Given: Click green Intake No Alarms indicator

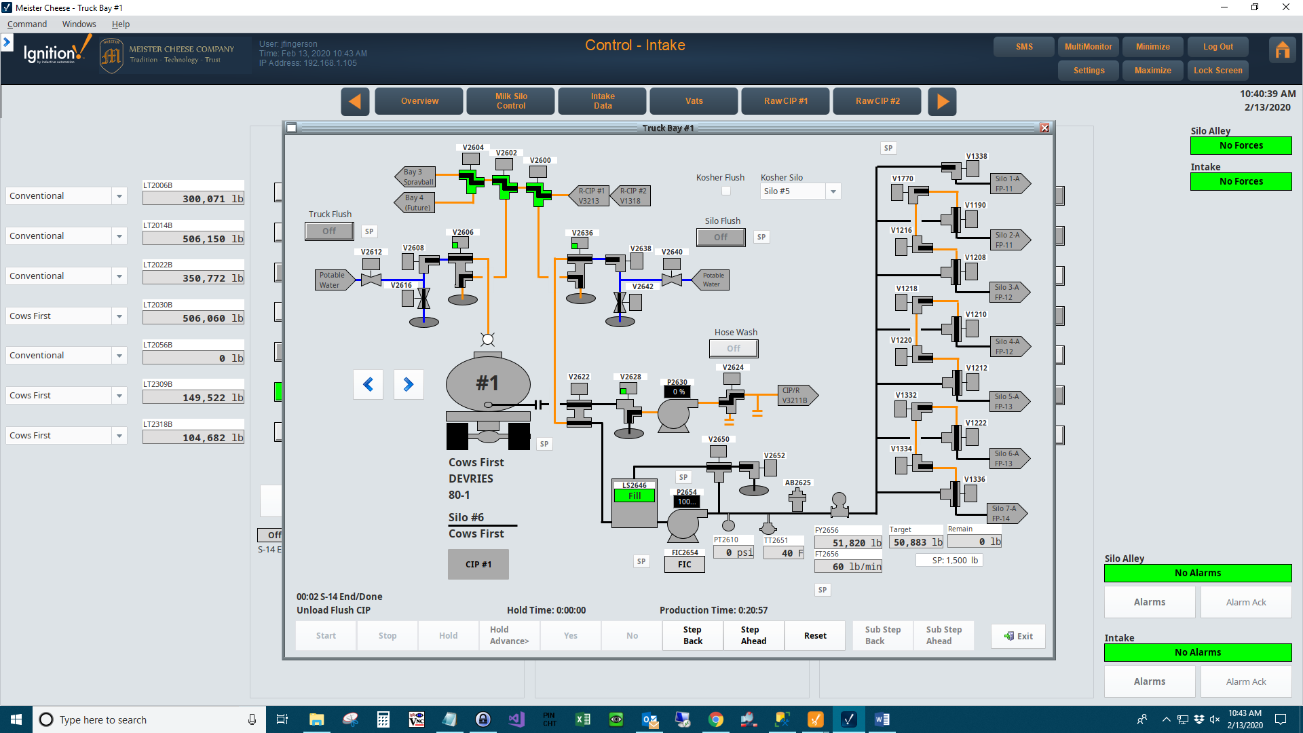Looking at the screenshot, I should pyautogui.click(x=1198, y=652).
